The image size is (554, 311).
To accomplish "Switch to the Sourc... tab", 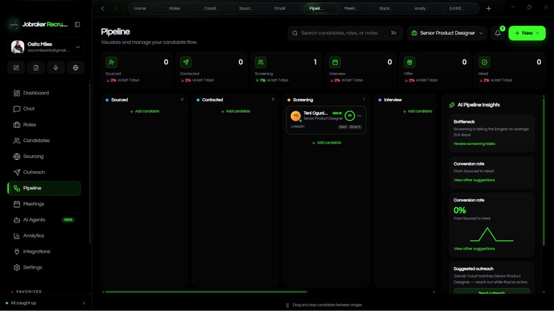I will 246,8.
